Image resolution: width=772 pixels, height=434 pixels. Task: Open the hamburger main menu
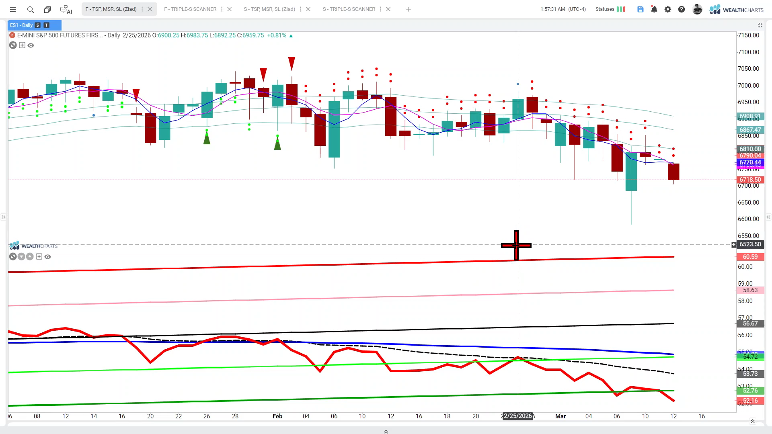click(13, 9)
